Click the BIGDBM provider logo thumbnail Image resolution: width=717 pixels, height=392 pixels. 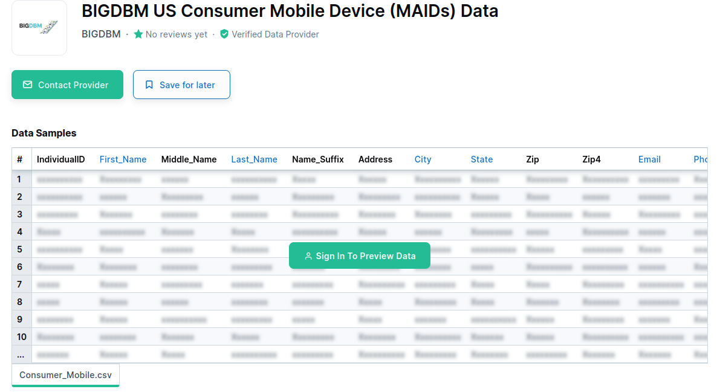click(39, 27)
